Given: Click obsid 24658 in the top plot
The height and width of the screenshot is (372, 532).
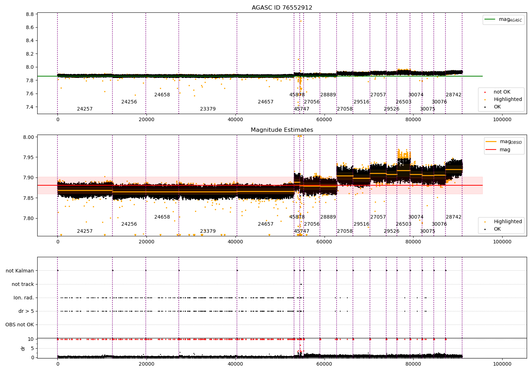Looking at the screenshot, I should click(x=162, y=95).
